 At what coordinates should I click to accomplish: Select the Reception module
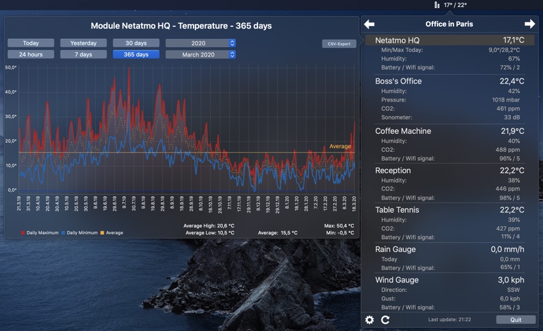(x=450, y=170)
